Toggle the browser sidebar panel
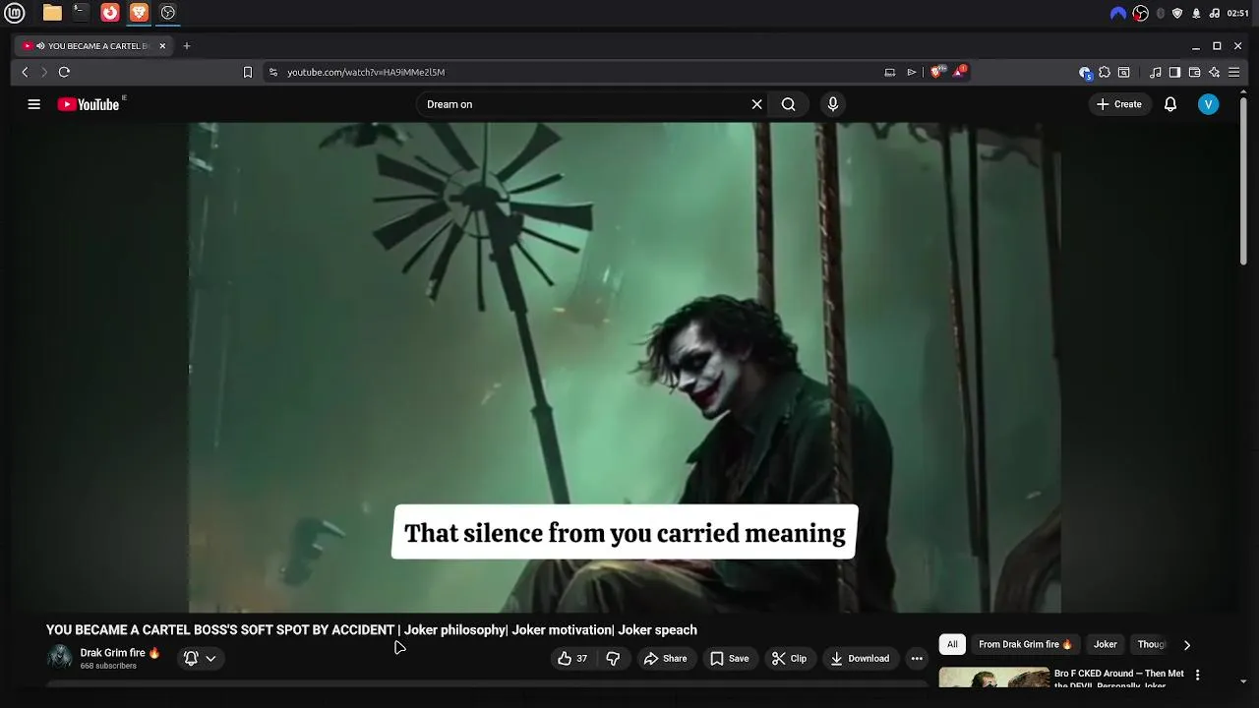This screenshot has height=708, width=1259. [1174, 72]
